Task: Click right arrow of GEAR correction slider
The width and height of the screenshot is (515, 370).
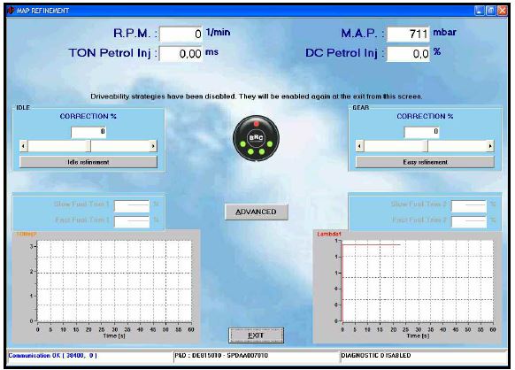Action: 490,145
